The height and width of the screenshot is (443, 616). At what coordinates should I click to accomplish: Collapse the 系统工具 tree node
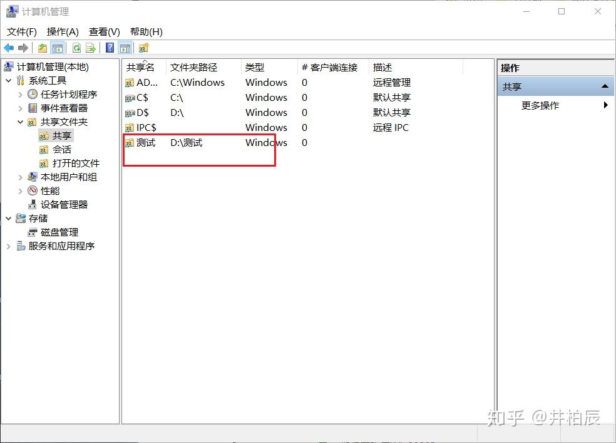click(x=9, y=81)
